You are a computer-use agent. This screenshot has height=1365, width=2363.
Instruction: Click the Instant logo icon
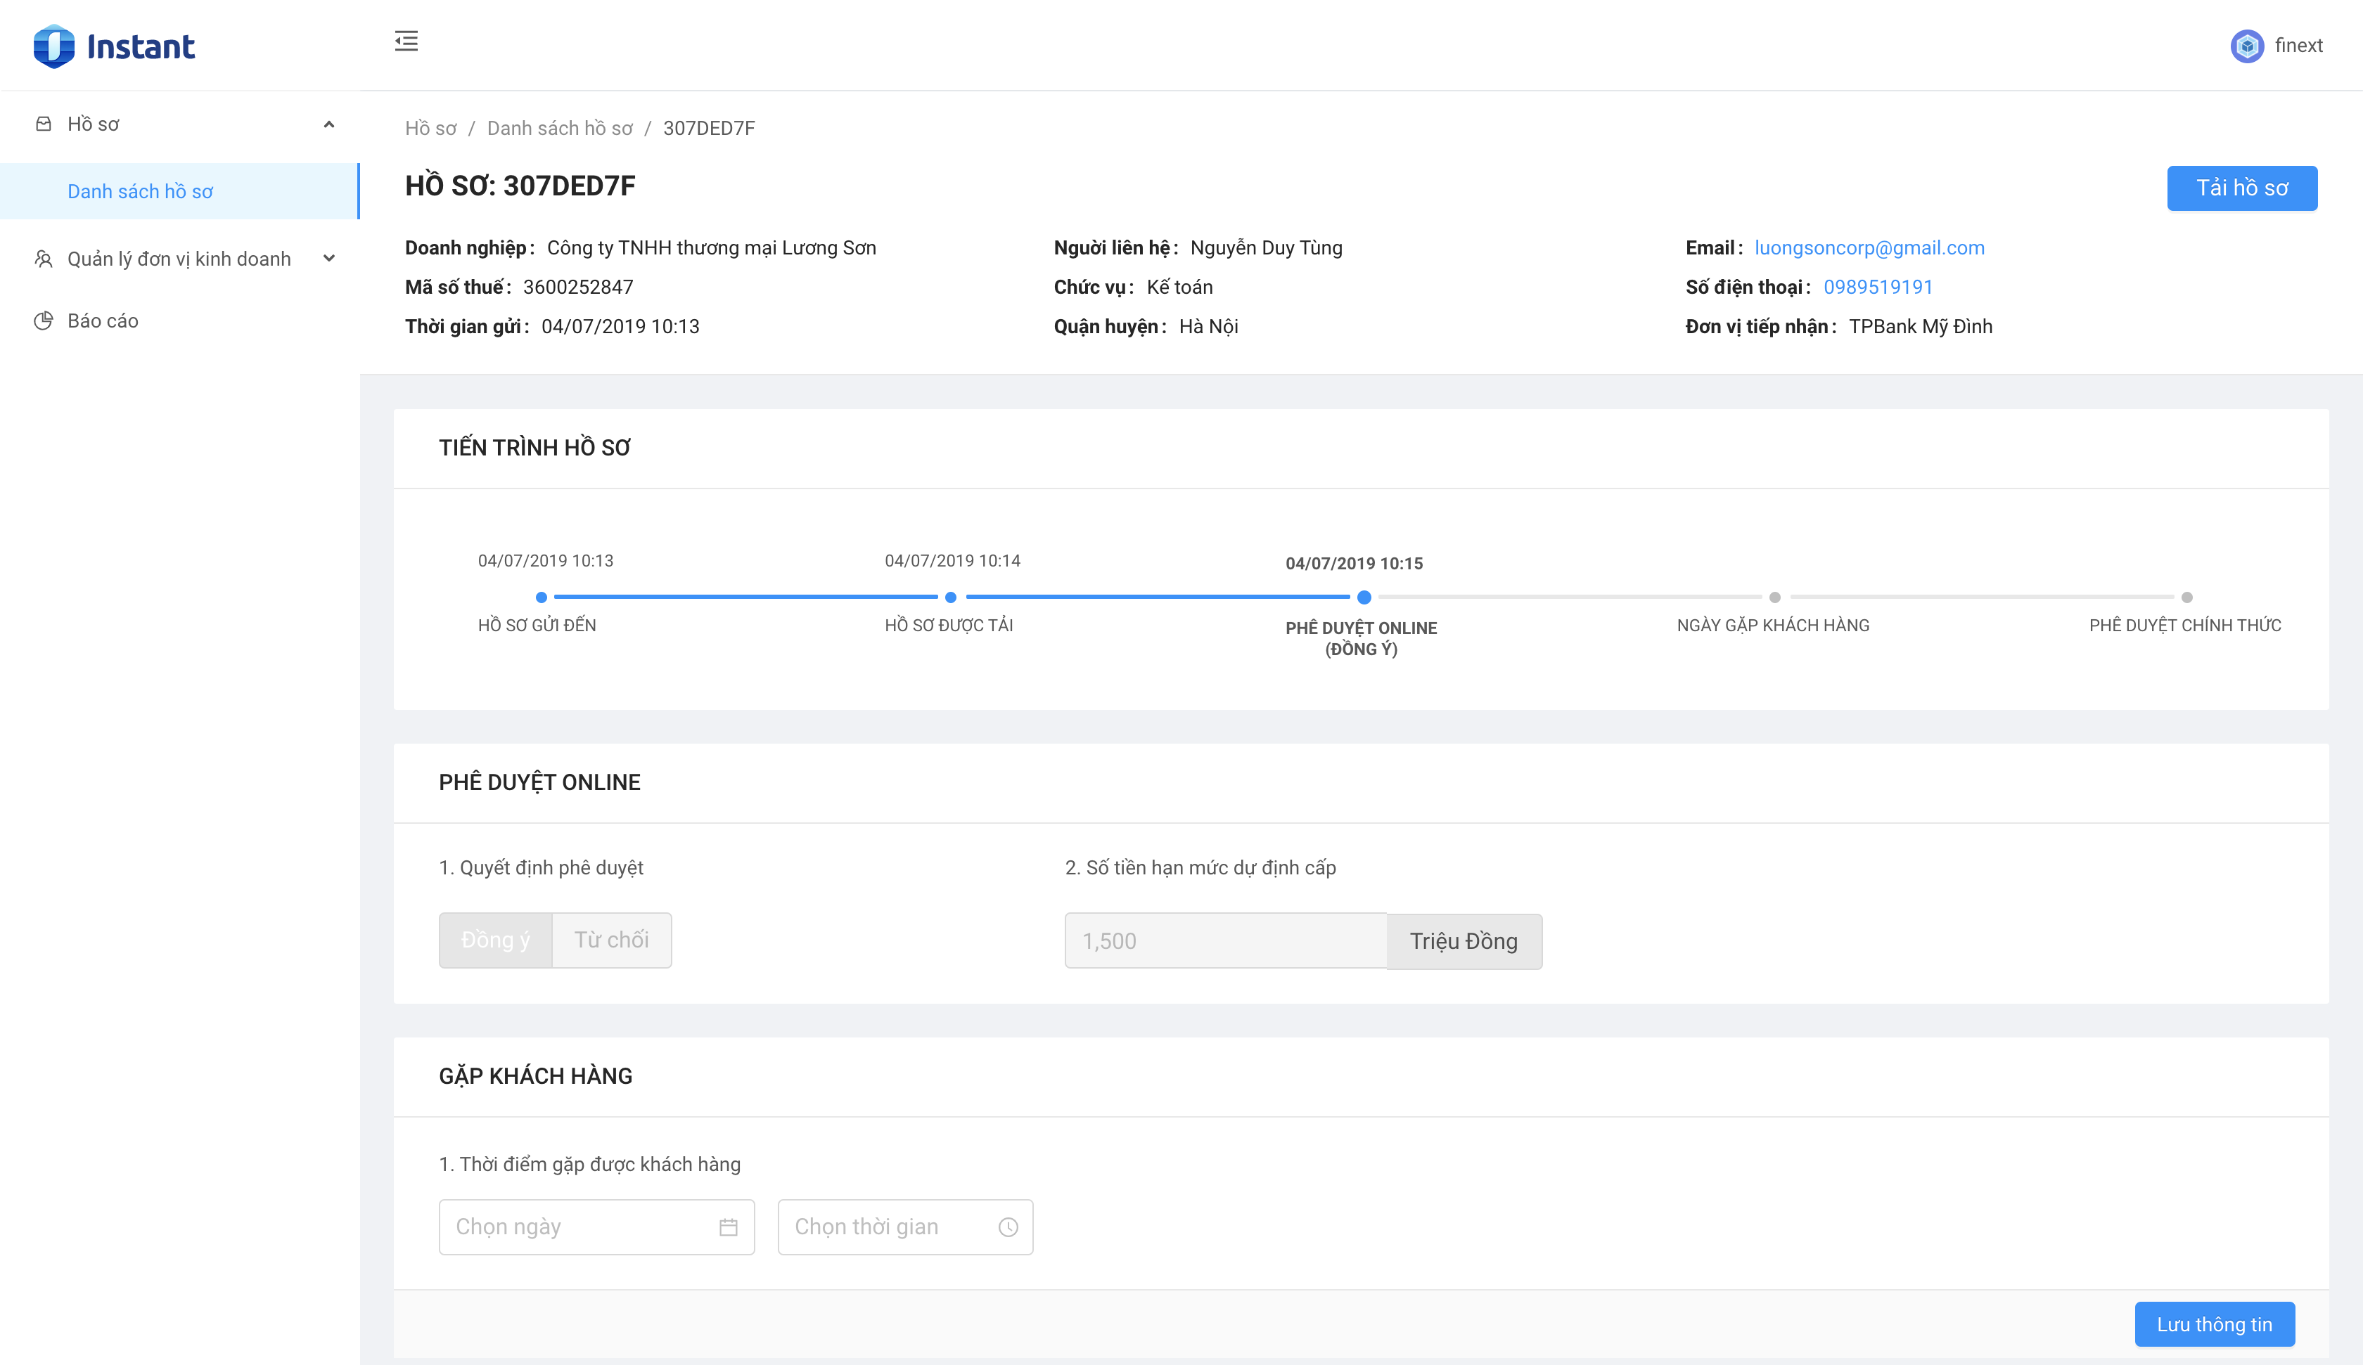pos(53,46)
